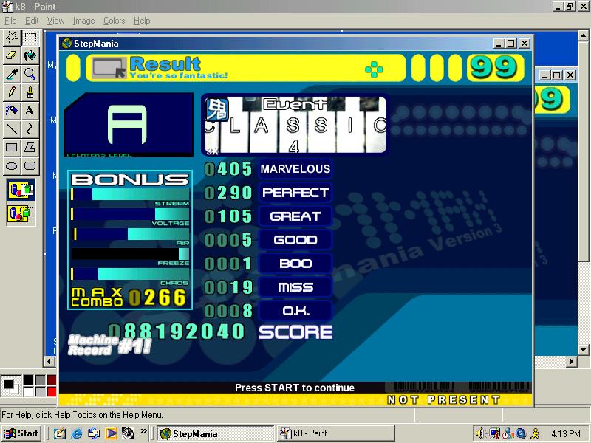Open the Image menu
Image resolution: width=591 pixels, height=443 pixels.
(83, 21)
